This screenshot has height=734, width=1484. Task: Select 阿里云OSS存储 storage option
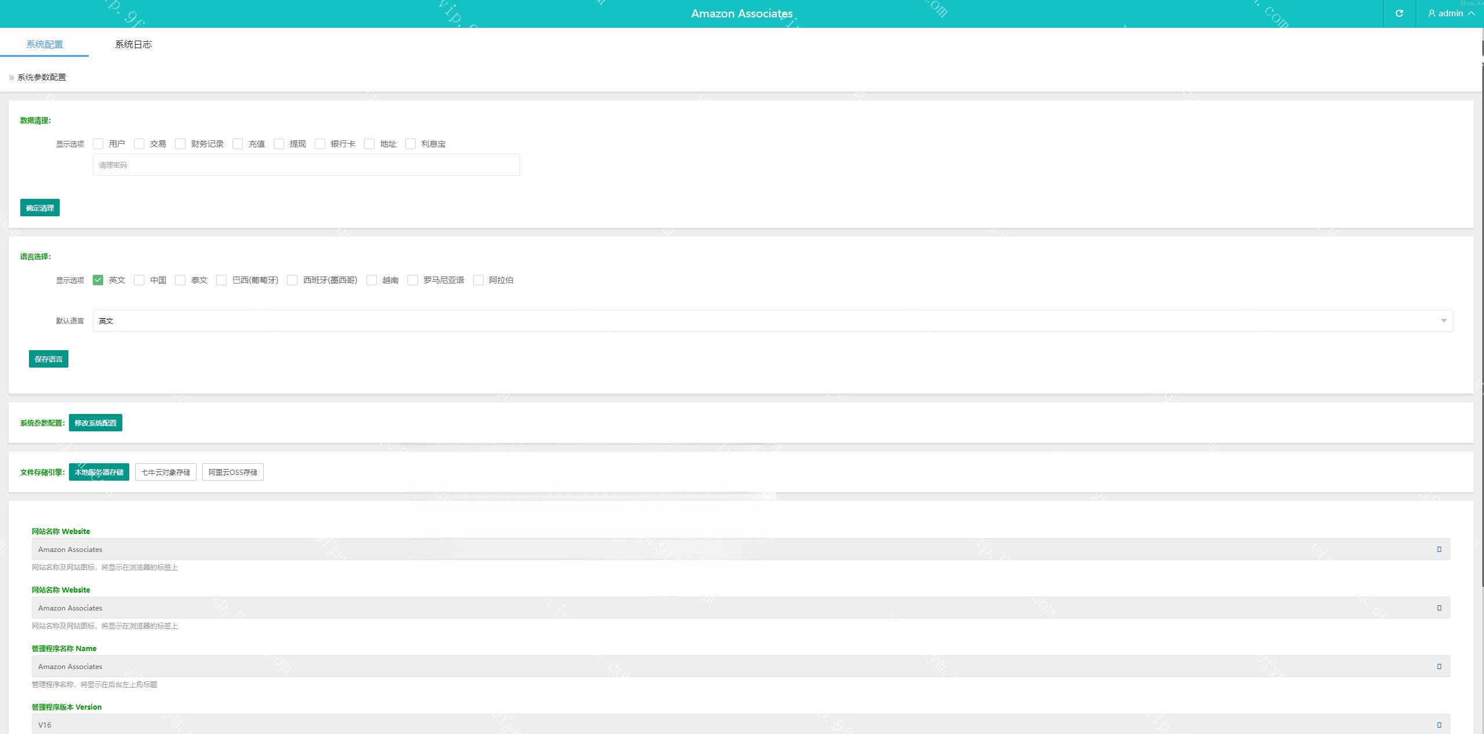coord(232,472)
